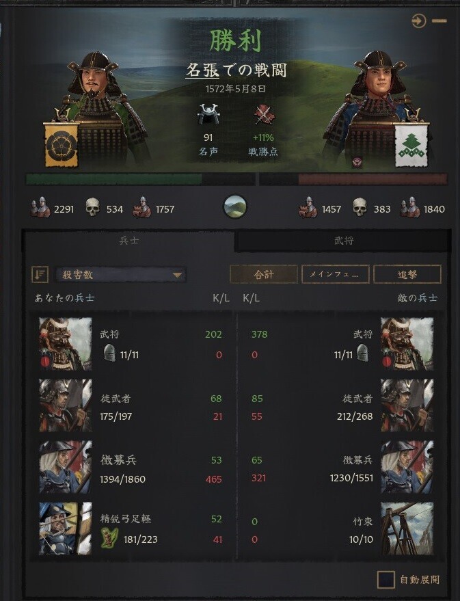Select the 兵士 tab

pos(129,240)
